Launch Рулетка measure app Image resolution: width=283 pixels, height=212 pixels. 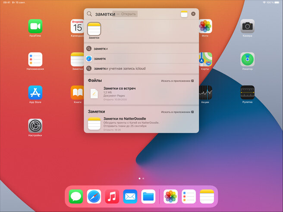[x=248, y=93]
